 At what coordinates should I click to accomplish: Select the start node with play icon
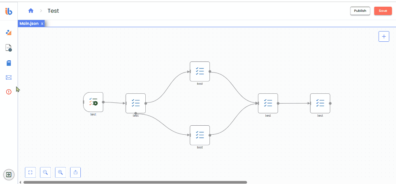point(93,102)
